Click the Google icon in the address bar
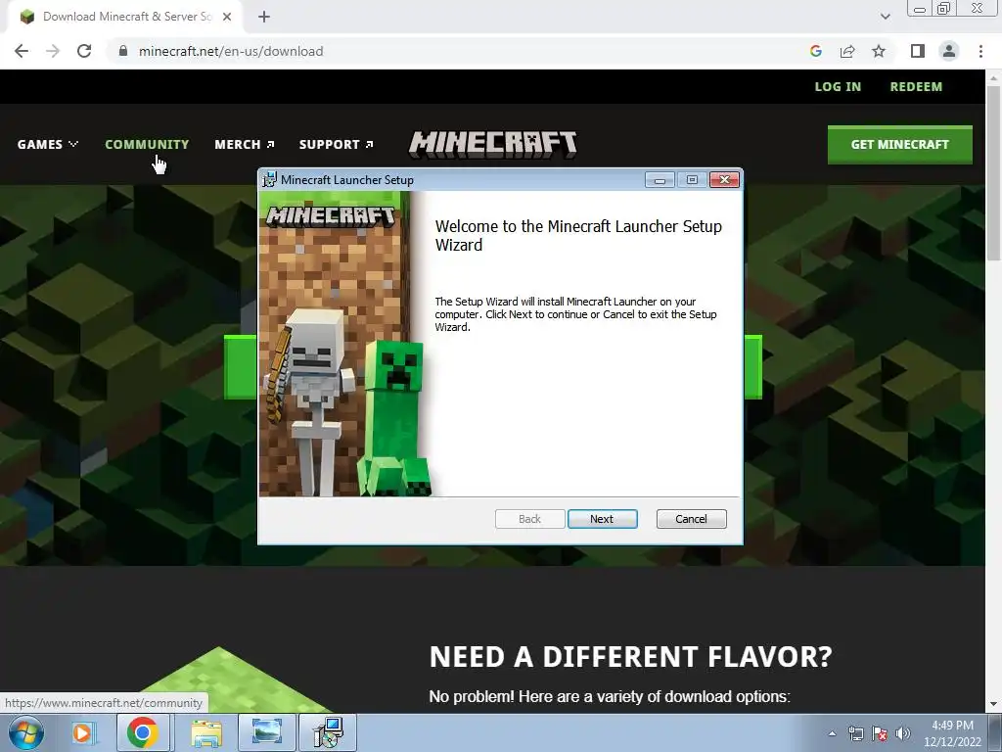1002x752 pixels. (x=815, y=51)
